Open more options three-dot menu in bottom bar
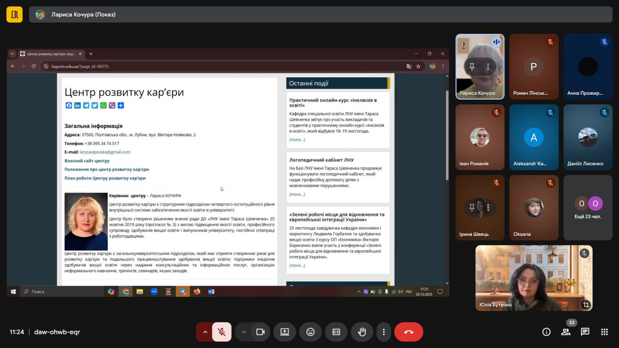Viewport: 619px width, 348px height. click(x=383, y=332)
